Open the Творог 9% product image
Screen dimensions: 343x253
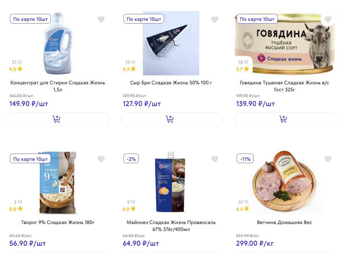[x=58, y=183]
